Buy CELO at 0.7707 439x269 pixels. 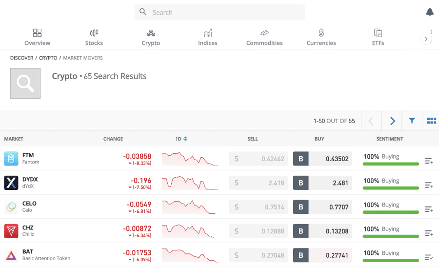pos(322,207)
